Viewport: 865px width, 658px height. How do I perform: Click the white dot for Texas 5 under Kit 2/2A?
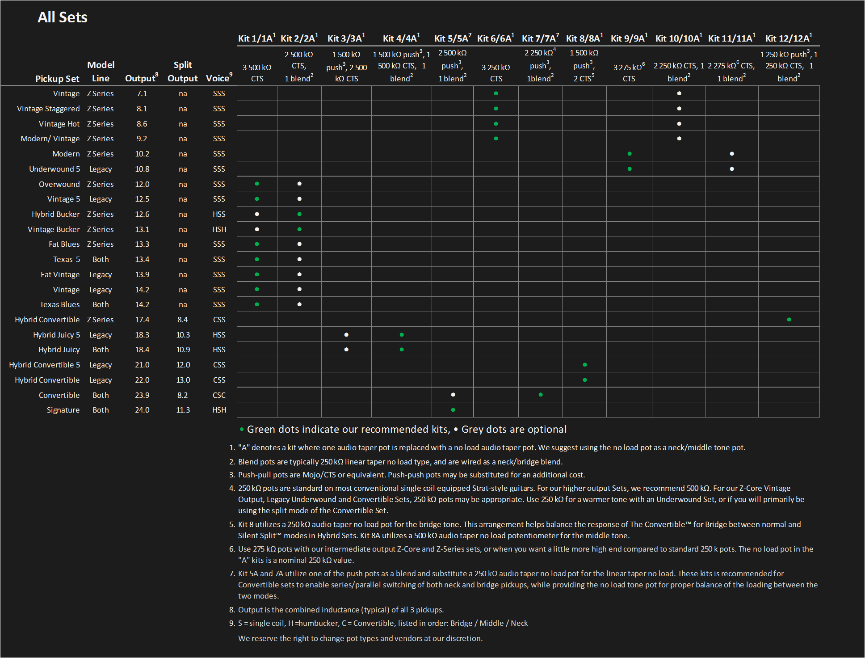[x=299, y=259]
